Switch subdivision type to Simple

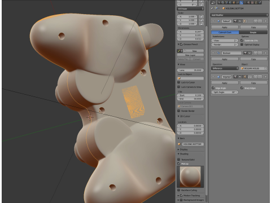253,32
